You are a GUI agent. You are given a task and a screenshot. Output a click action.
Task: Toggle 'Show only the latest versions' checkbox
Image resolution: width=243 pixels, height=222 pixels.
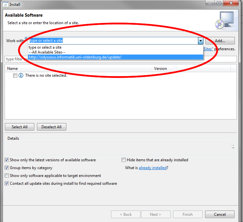[x=7, y=160]
